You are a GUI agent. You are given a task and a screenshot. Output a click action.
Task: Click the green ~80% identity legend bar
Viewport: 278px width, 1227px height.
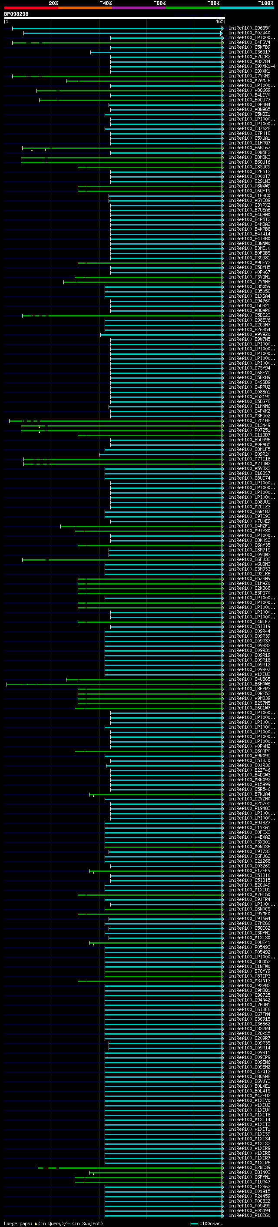193,8
